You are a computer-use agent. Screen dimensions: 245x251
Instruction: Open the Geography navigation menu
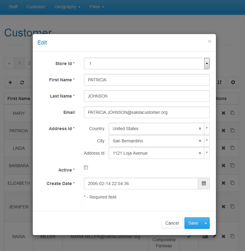pos(67,7)
